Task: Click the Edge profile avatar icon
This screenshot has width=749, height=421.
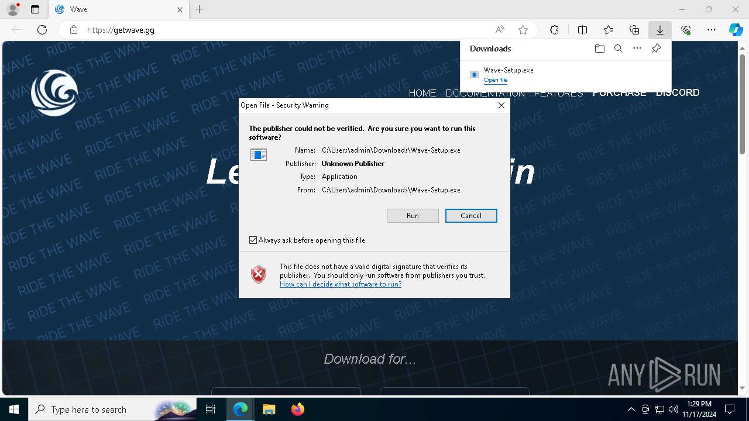Action: point(13,9)
